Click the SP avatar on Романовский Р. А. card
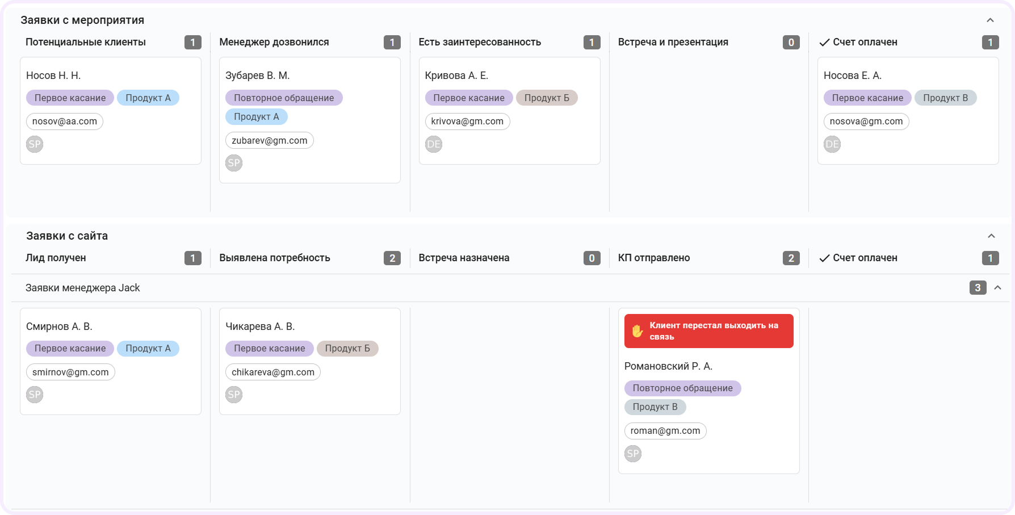This screenshot has width=1015, height=515. (632, 454)
